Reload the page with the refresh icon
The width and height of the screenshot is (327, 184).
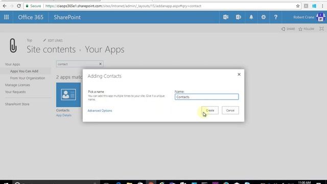click(19, 6)
